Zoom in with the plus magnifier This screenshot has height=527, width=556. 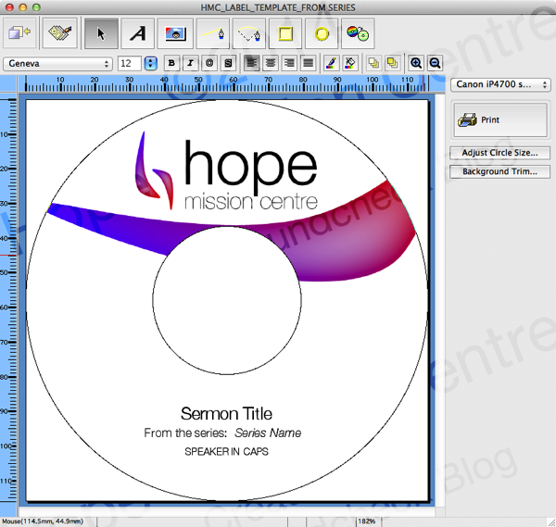click(x=416, y=63)
